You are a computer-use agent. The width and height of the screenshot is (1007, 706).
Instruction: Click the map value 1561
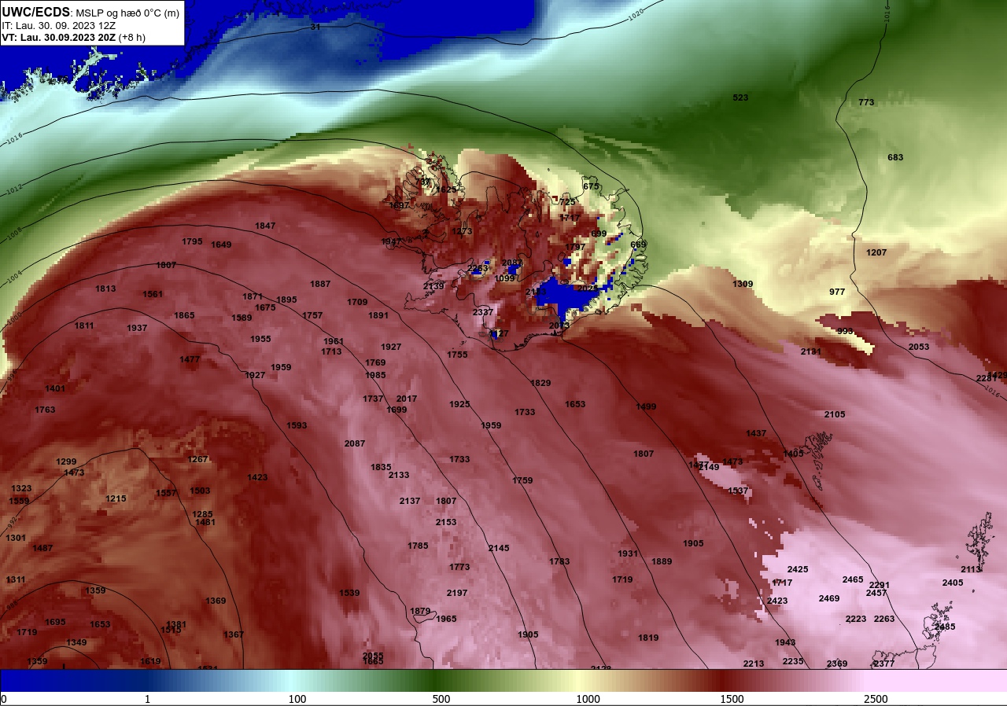pyautogui.click(x=153, y=294)
